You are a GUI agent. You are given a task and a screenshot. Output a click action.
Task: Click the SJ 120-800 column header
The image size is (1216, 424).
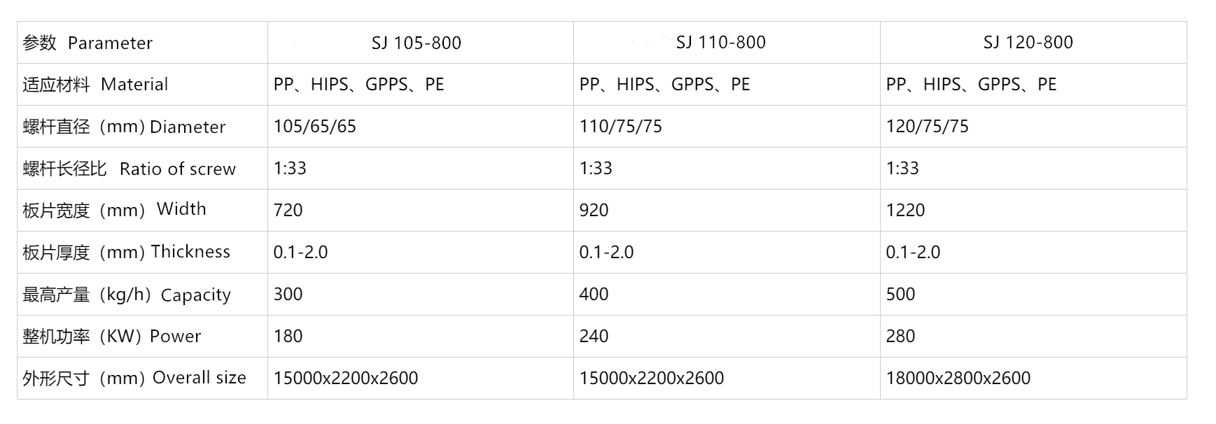(x=1028, y=43)
